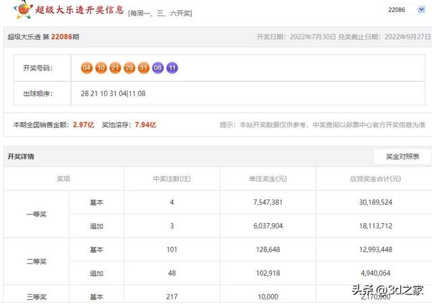Click the 应派奖金合计(元) column header
The width and height of the screenshot is (432, 304).
375,179
